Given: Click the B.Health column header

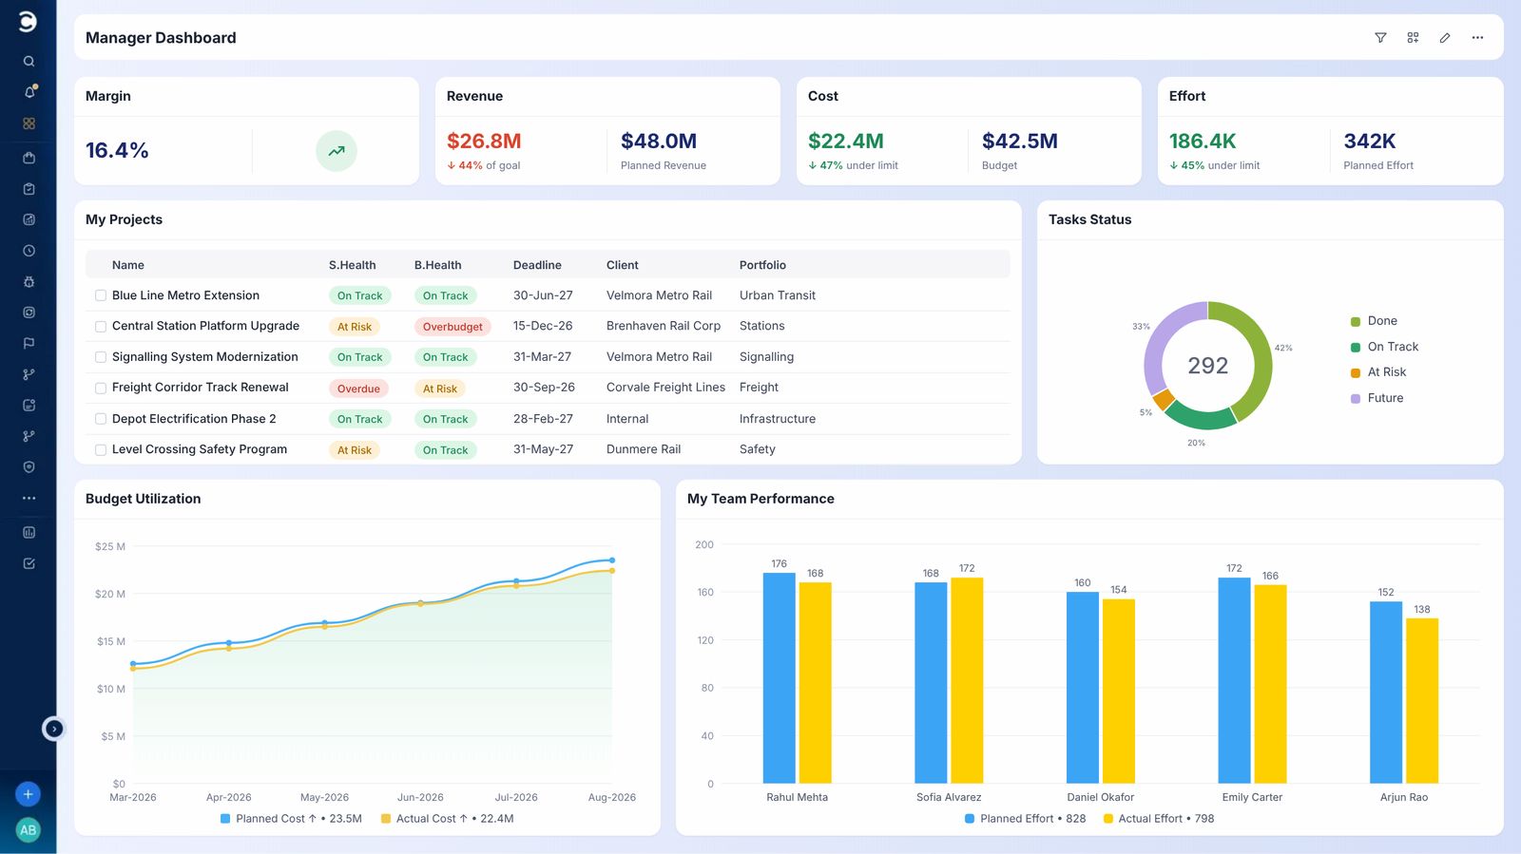Looking at the screenshot, I should click(x=437, y=265).
